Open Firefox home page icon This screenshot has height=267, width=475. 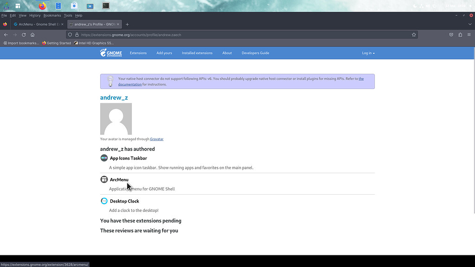pyautogui.click(x=32, y=34)
